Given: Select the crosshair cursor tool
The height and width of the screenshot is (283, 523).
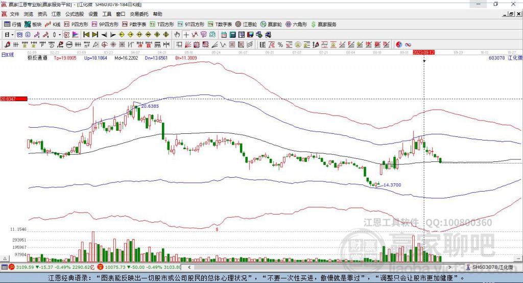Looking at the screenshot, I should pyautogui.click(x=186, y=35).
